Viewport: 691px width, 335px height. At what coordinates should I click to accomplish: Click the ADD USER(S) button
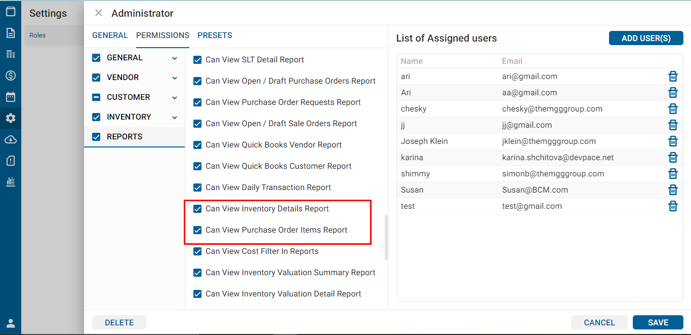(645, 38)
